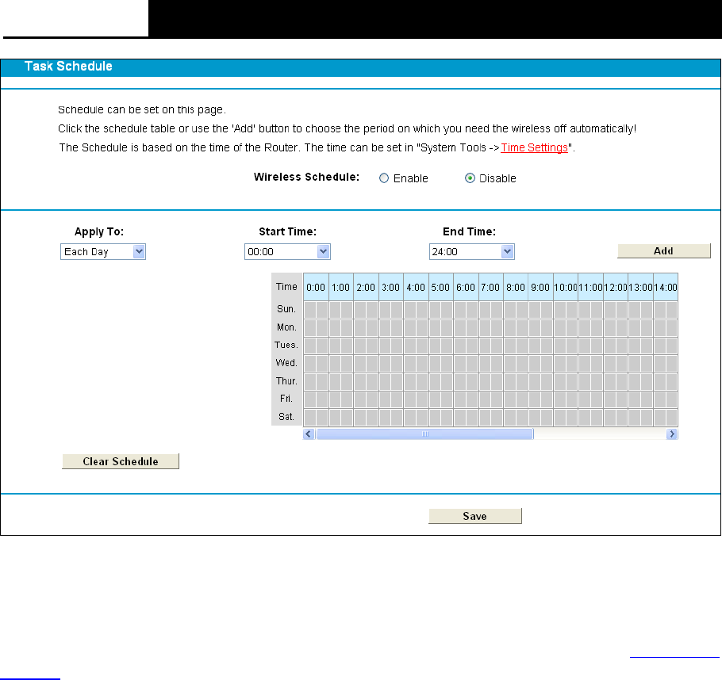Click the Time header cell in table

tap(286, 287)
